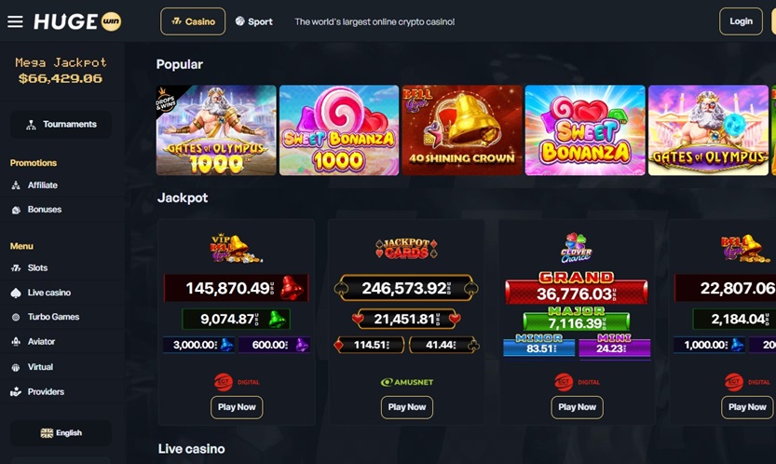The height and width of the screenshot is (464, 776).
Task: Click Play Now under VIP Bell Link
Action: click(x=237, y=407)
